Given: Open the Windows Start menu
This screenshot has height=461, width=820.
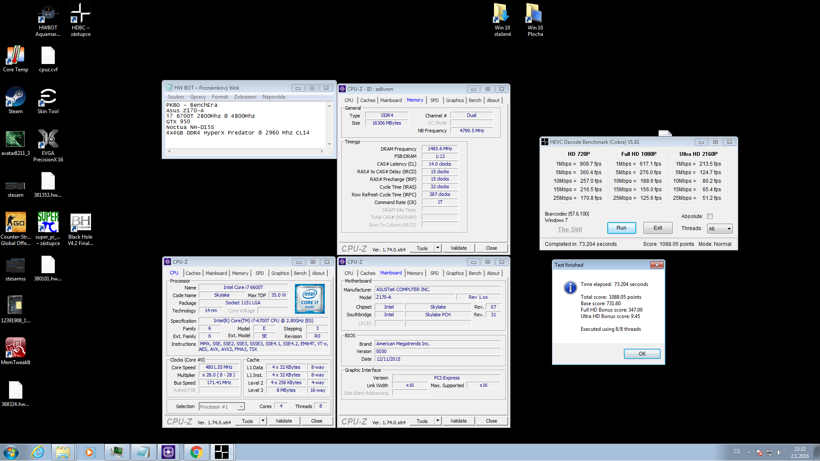Looking at the screenshot, I should coord(11,452).
